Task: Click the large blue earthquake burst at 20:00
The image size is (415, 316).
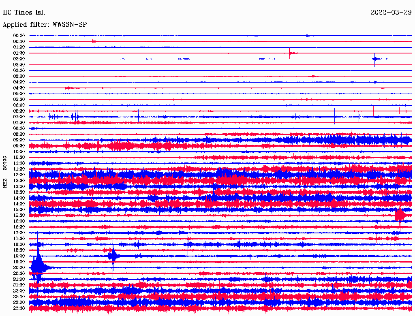Action: click(38, 267)
